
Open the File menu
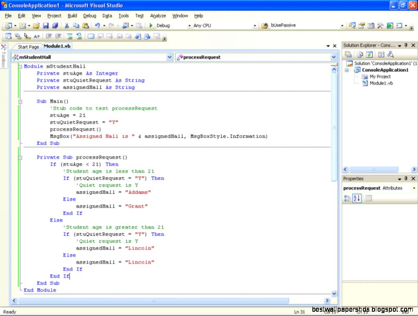click(8, 16)
